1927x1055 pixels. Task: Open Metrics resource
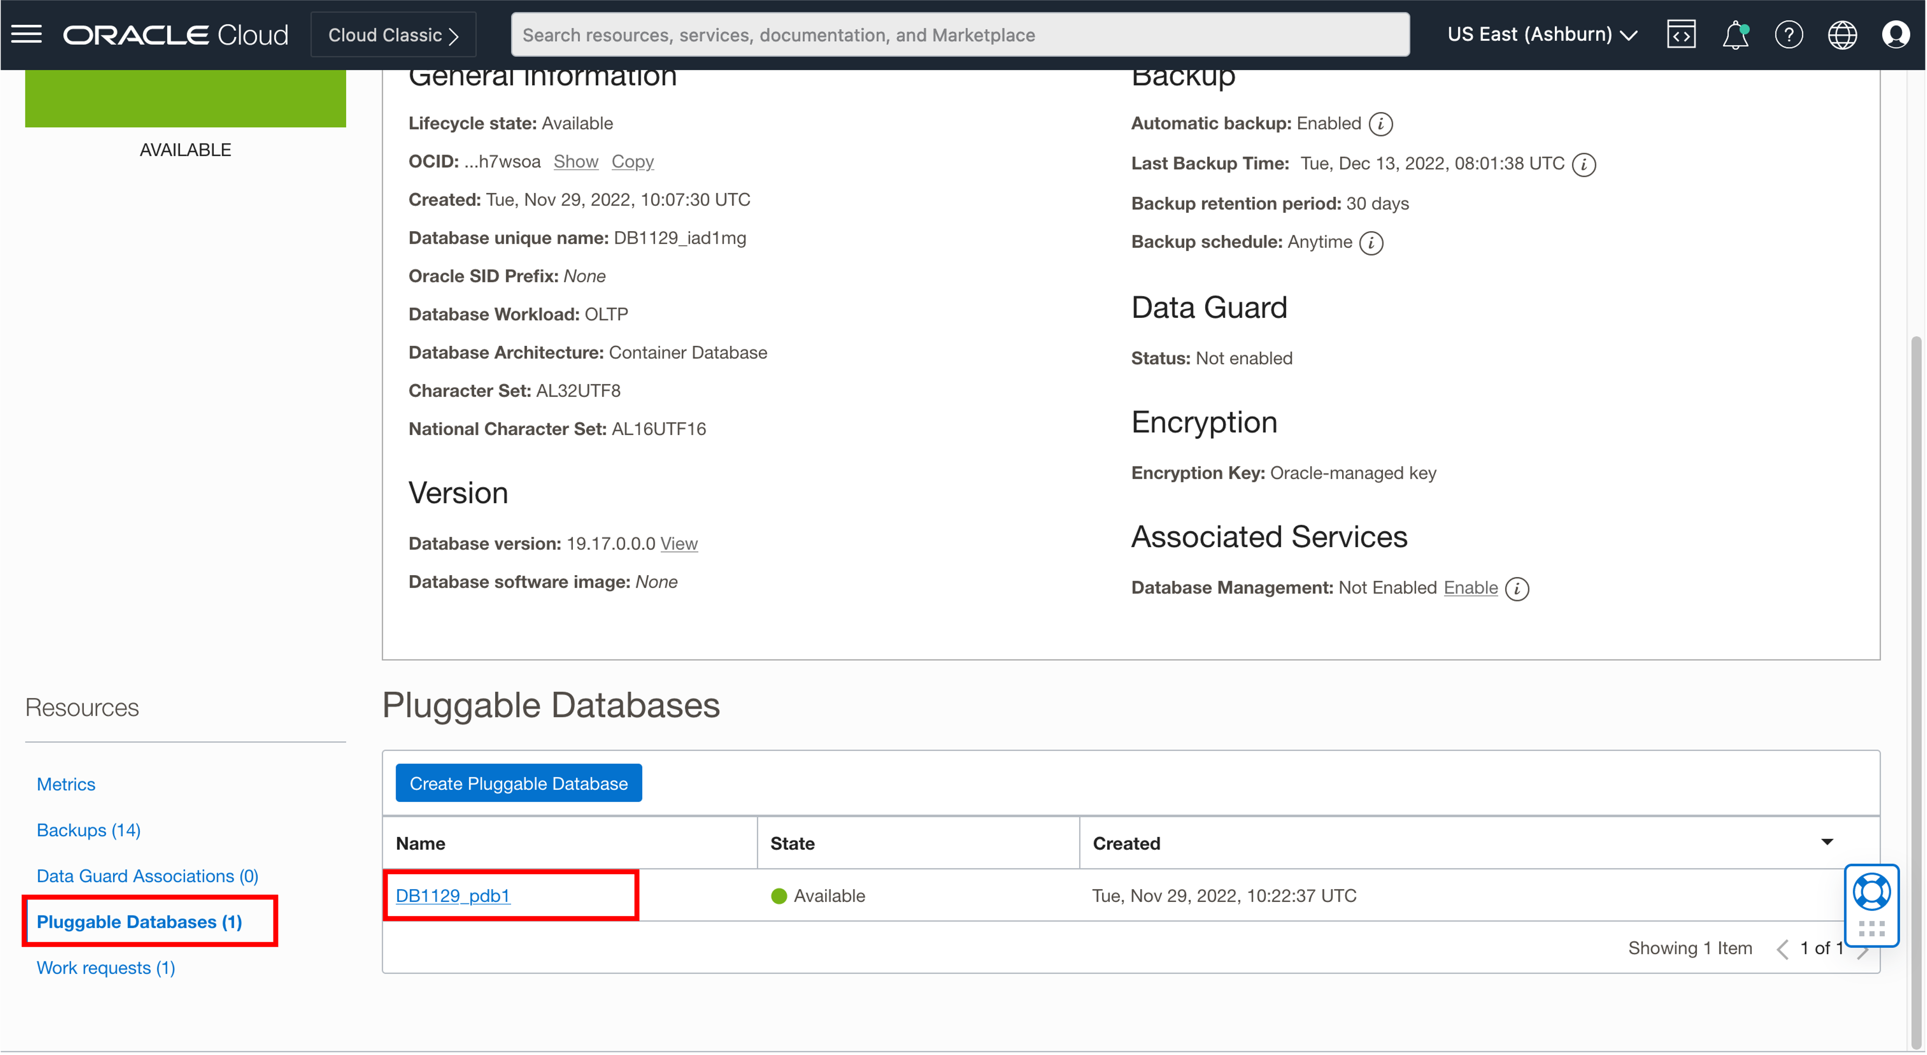[66, 784]
